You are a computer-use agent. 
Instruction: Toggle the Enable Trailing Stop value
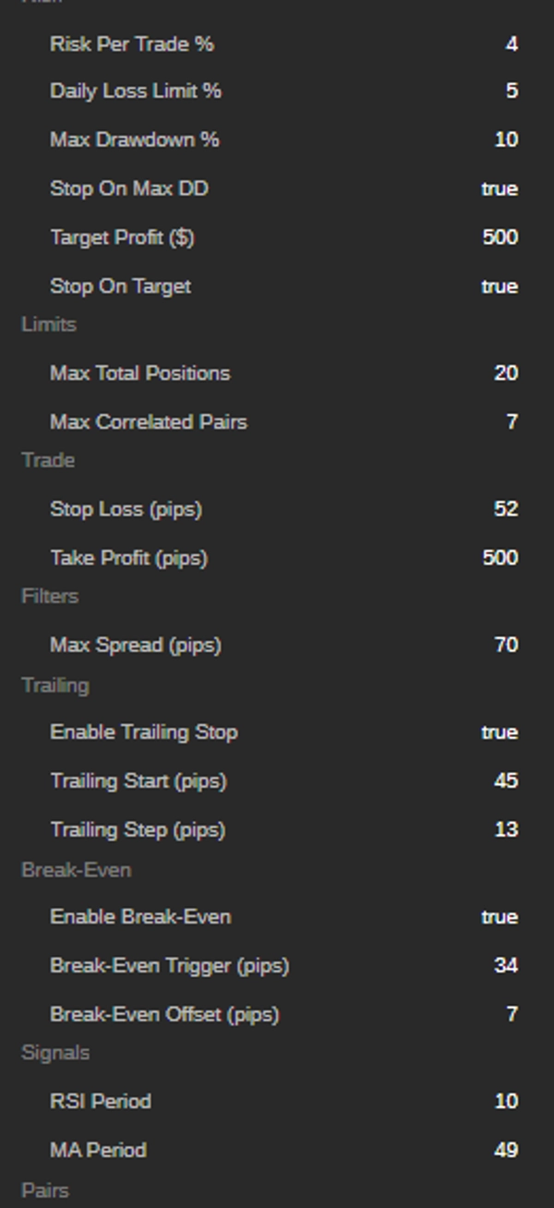coord(499,732)
